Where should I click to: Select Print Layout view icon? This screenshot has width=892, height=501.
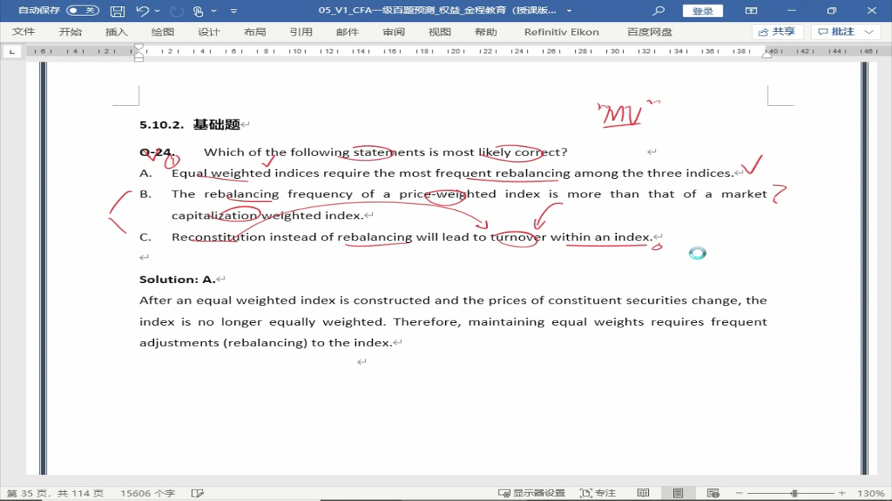678,493
